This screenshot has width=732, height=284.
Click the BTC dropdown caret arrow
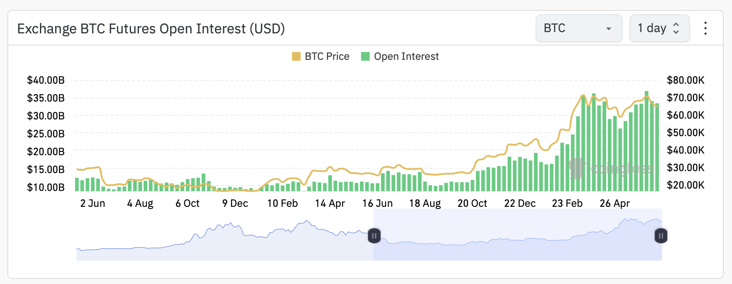(x=608, y=29)
